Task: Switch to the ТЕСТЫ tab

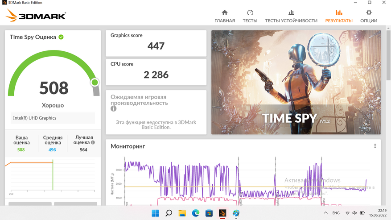Action: click(x=250, y=17)
